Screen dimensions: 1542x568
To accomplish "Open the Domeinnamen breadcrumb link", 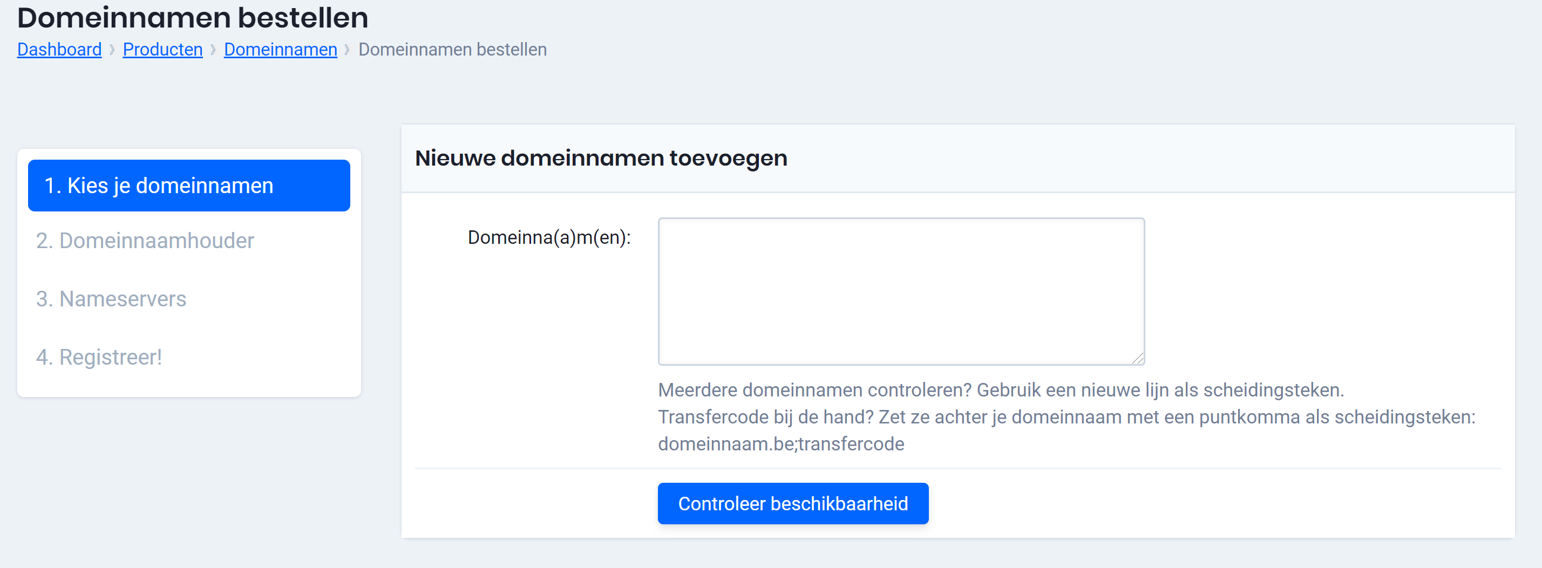I will click(280, 49).
